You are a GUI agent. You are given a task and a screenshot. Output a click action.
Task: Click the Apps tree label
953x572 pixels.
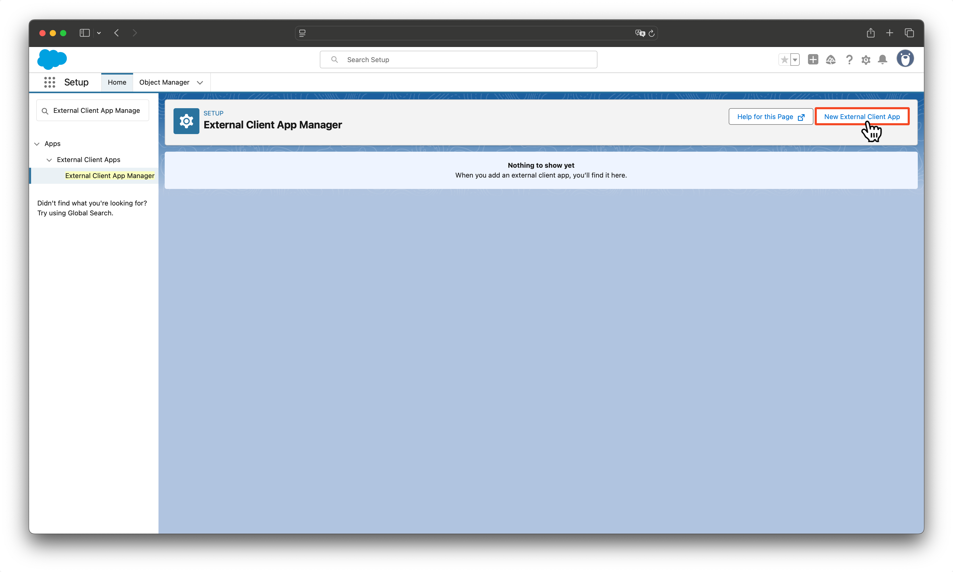53,144
